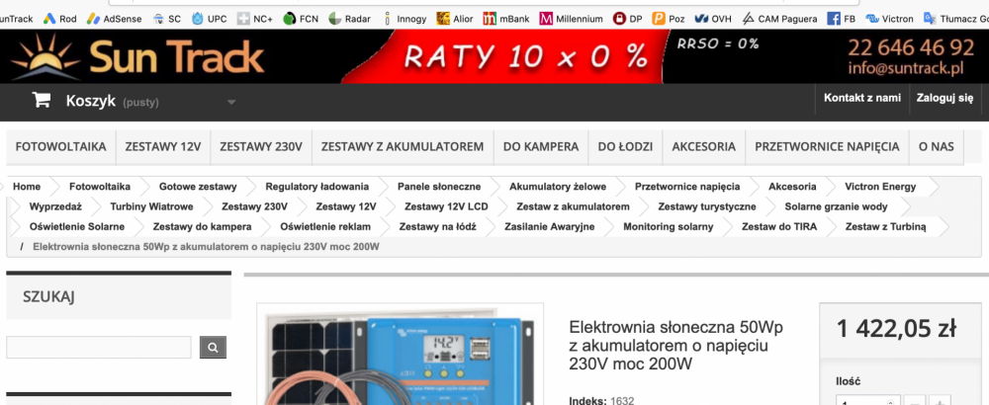Open the DO ŁODZI menu

(x=625, y=147)
